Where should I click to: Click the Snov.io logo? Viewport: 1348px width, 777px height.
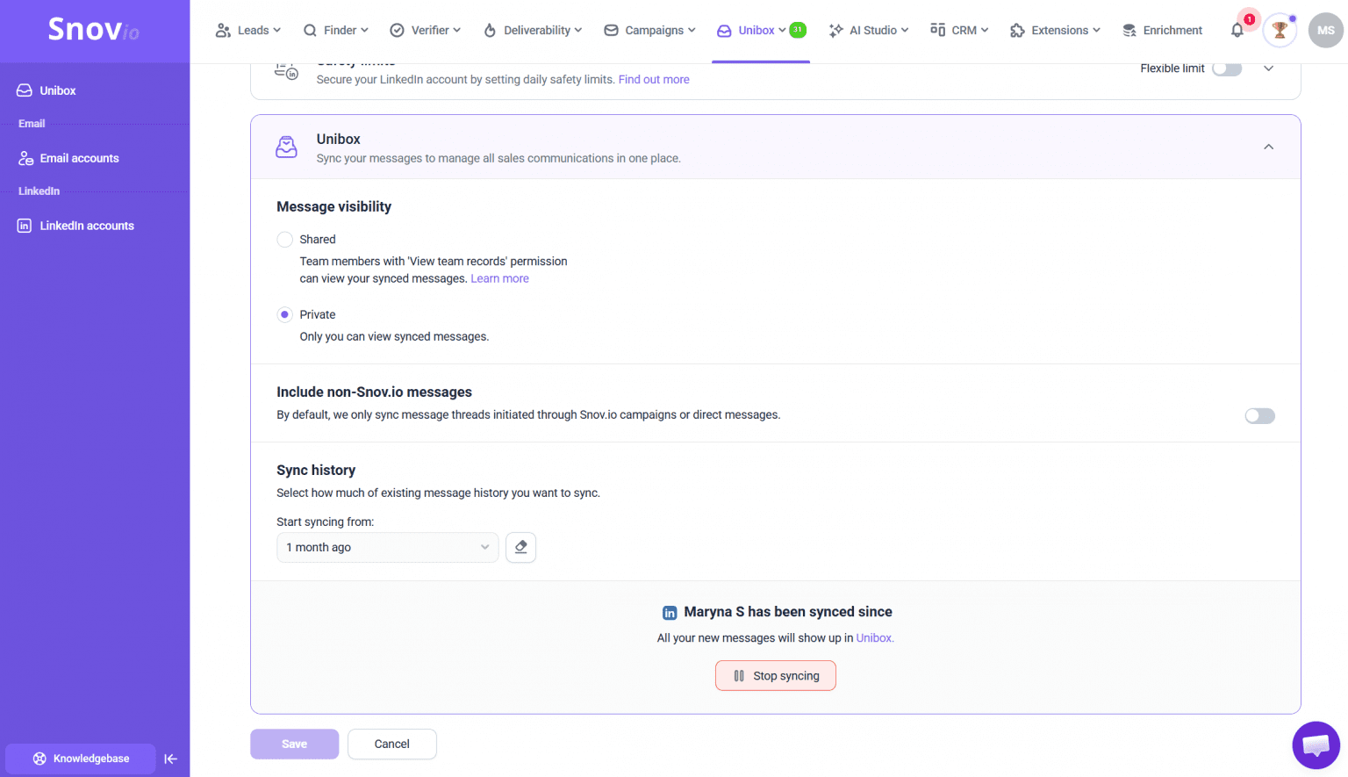[x=94, y=30]
